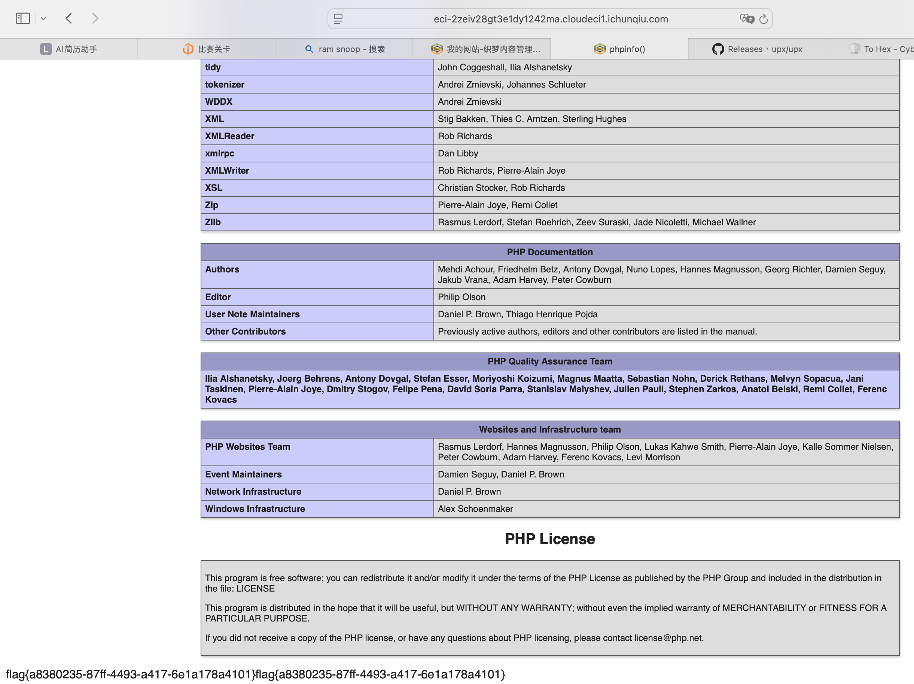This screenshot has height=684, width=914.
Task: Click the ichunqiu URL address field
Action: [x=550, y=19]
